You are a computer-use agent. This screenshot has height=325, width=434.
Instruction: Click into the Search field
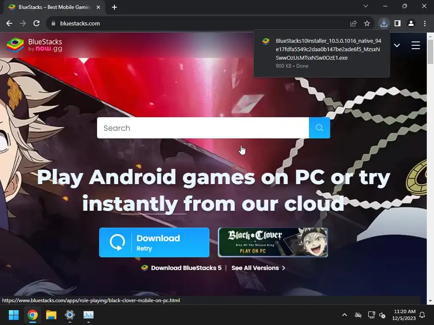pyautogui.click(x=203, y=128)
